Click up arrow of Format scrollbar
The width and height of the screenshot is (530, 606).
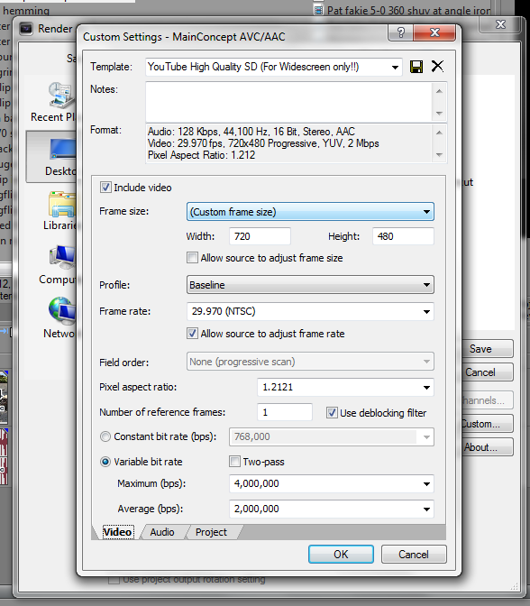pyautogui.click(x=439, y=133)
